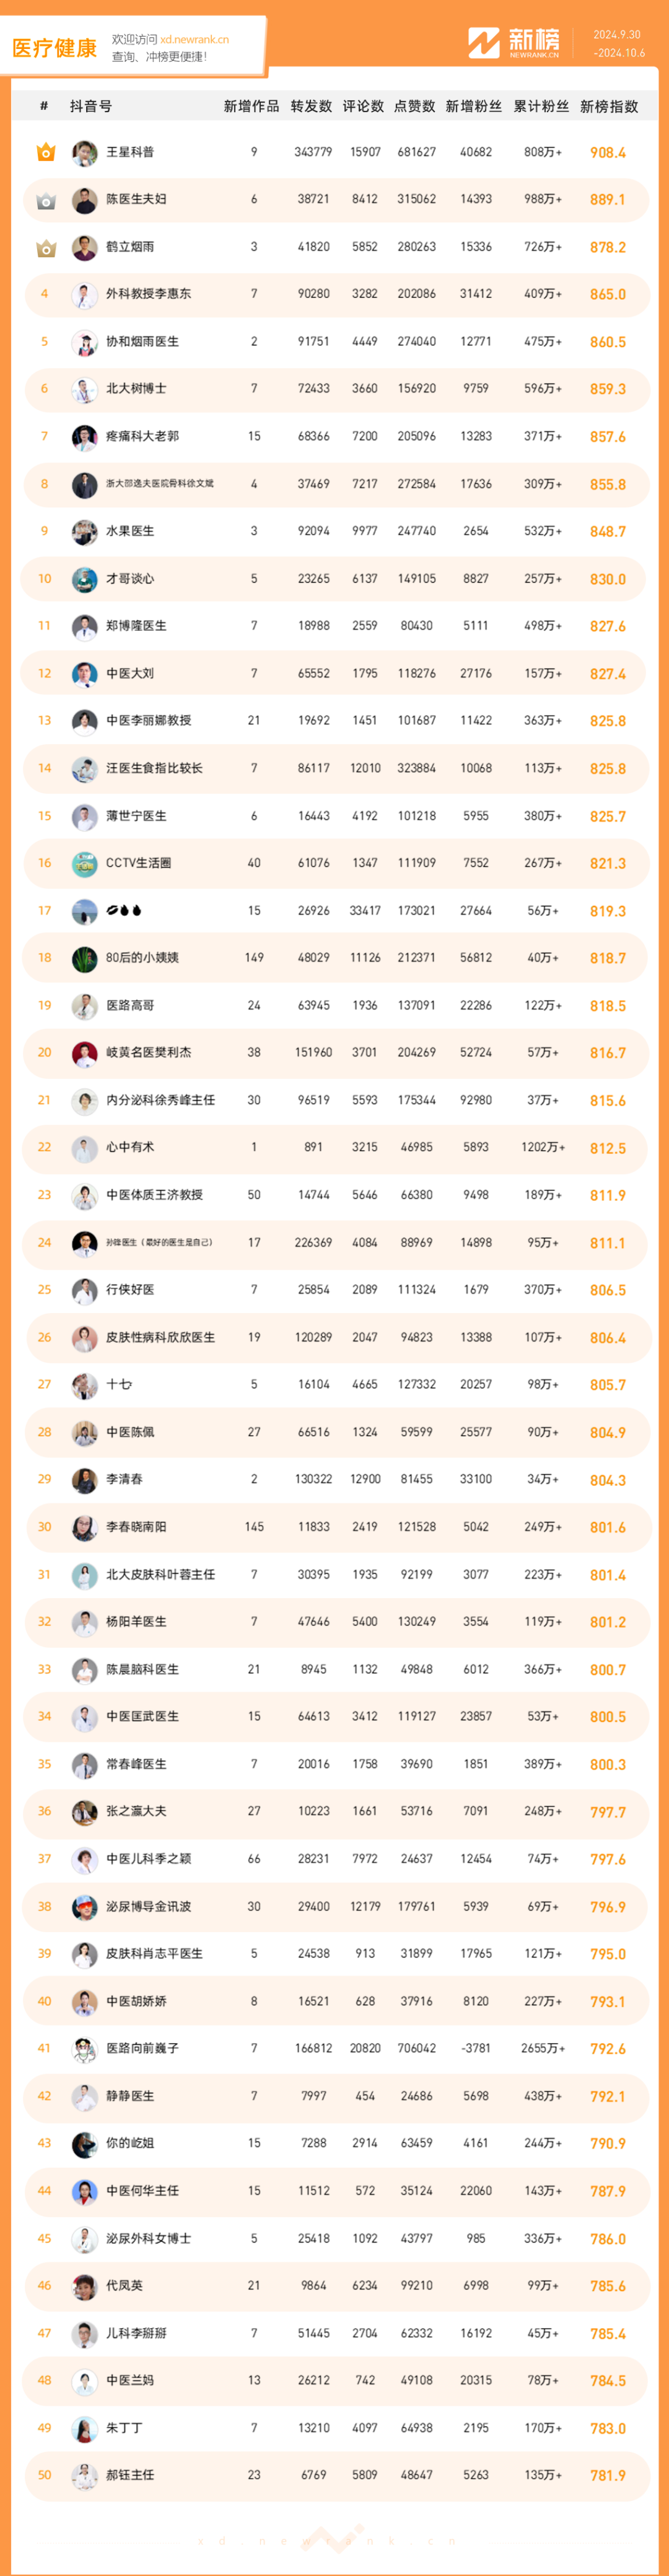669x2576 pixels.
Task: Open the xd.newrank.cn link
Action: pyautogui.click(x=194, y=40)
